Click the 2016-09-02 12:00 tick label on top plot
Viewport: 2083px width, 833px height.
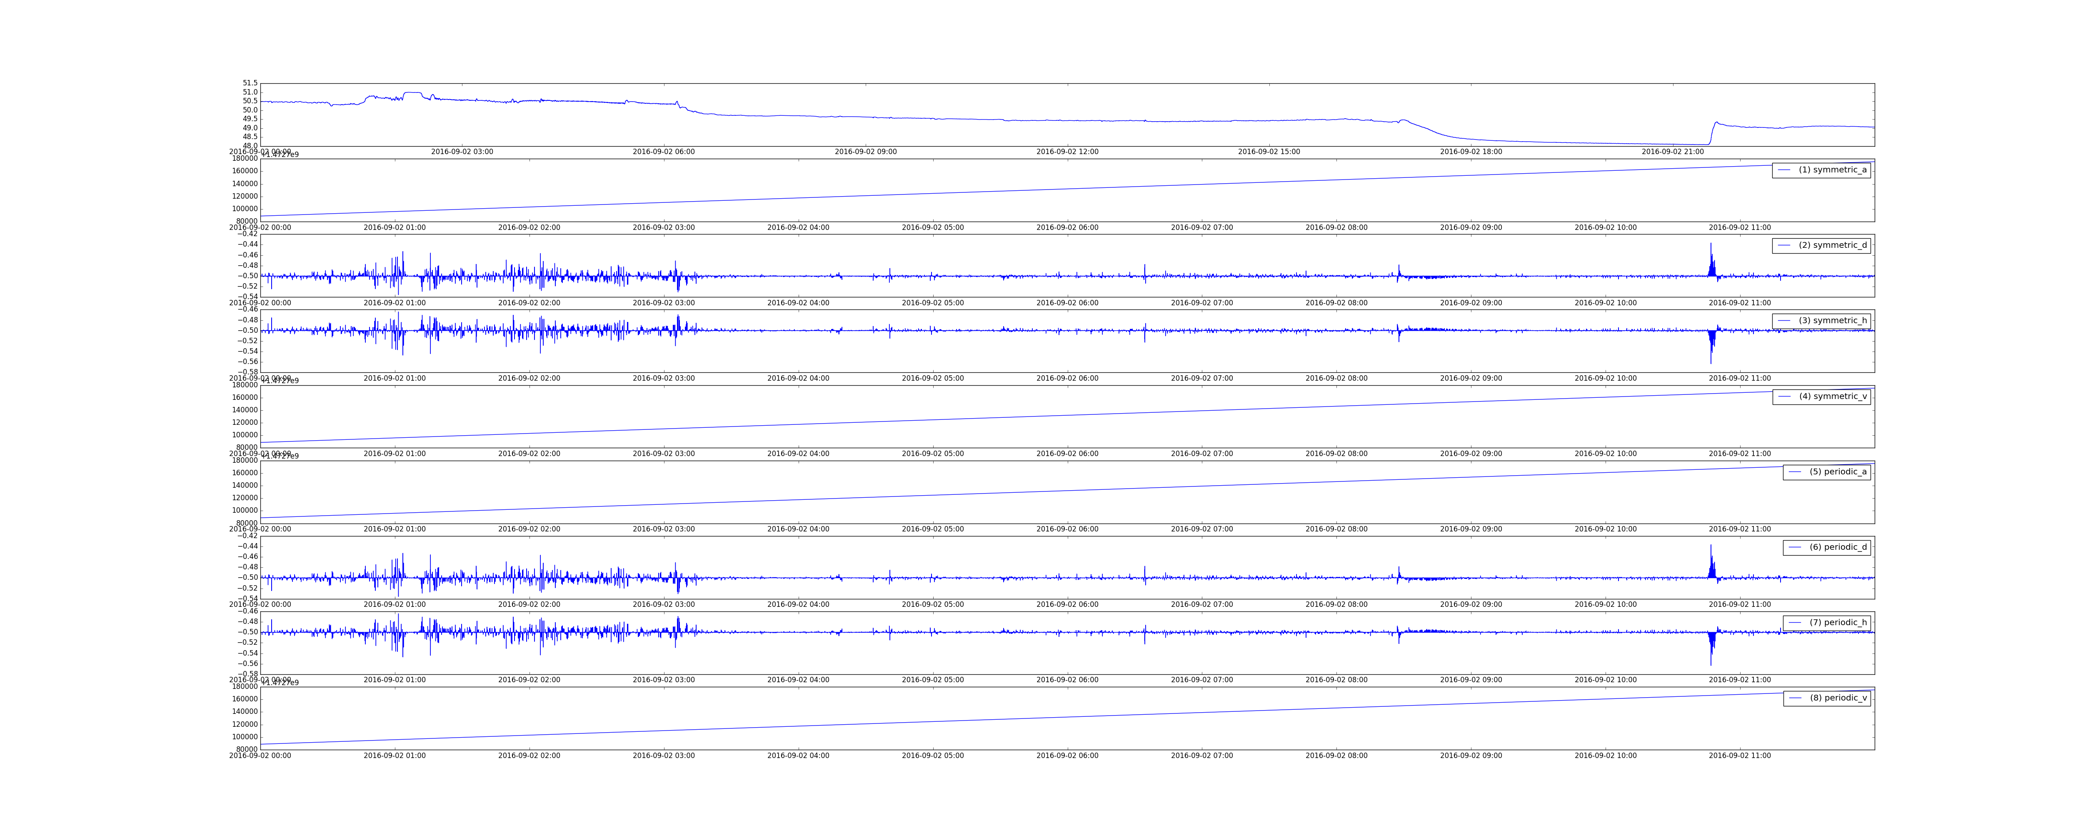click(x=1066, y=152)
